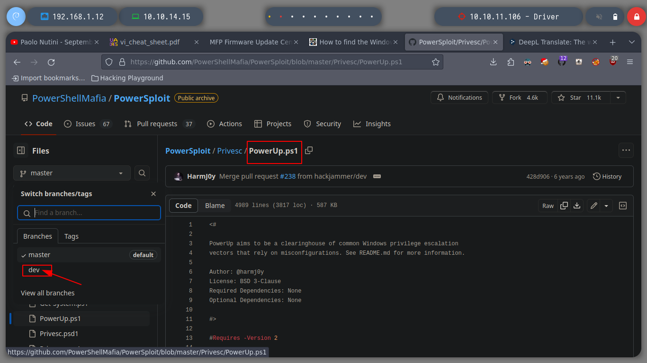Go to Privesc folder breadcrumb
Screen dimensions: 647x363
[x=230, y=151]
